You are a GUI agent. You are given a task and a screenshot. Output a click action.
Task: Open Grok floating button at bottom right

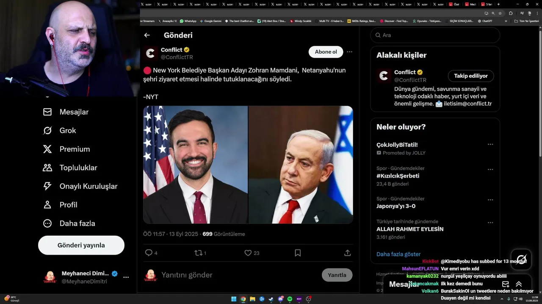(x=521, y=259)
